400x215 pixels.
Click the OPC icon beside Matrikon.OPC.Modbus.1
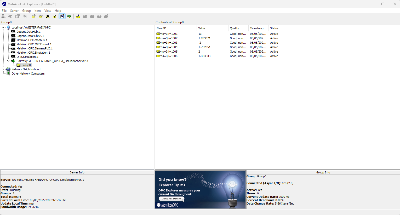pyautogui.click(x=13, y=40)
